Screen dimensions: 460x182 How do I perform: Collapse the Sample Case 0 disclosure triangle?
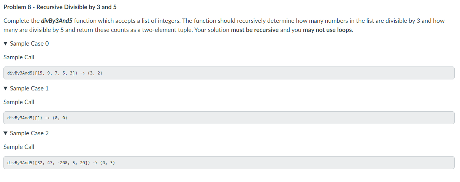[5, 44]
